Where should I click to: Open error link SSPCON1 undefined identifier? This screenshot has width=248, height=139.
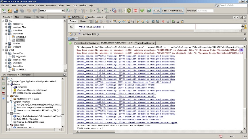(119, 120)
